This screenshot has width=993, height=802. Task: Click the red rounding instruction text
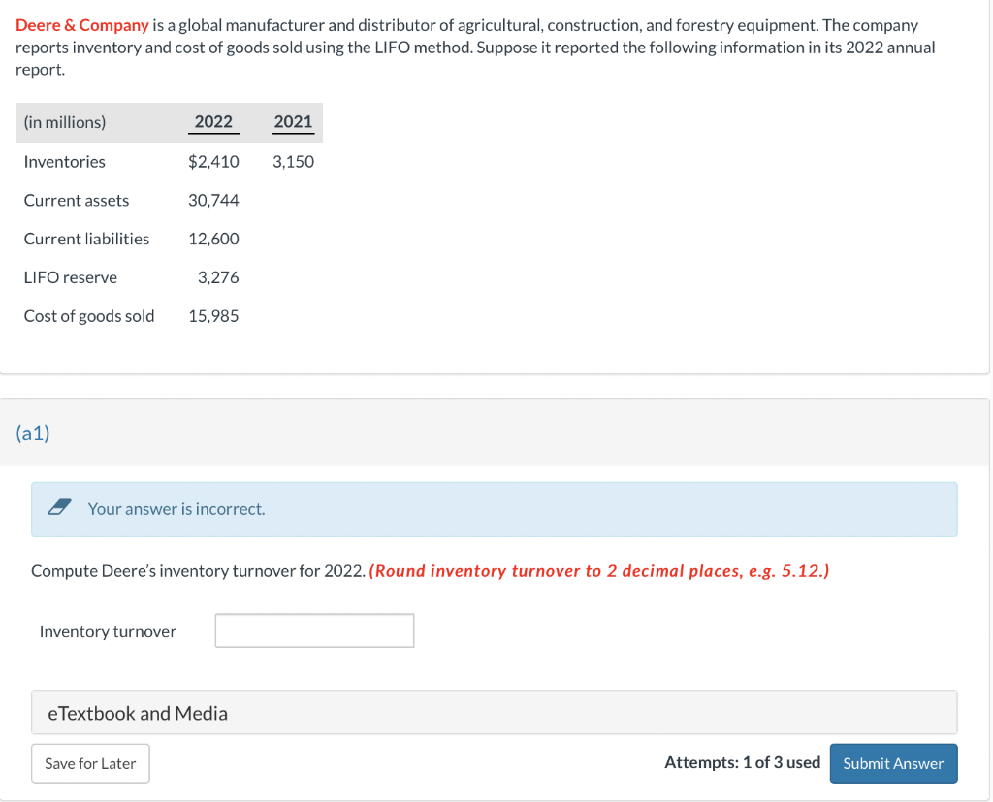(x=598, y=571)
